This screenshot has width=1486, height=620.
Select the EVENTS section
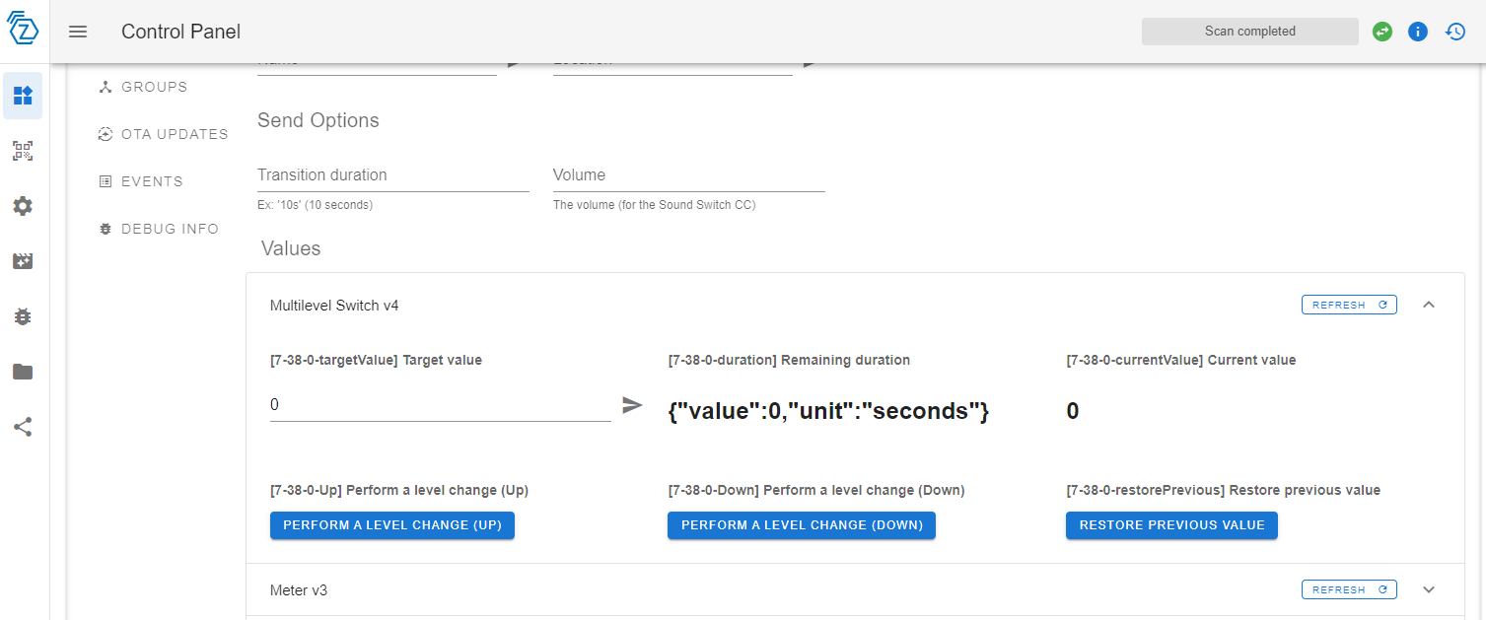coord(153,180)
